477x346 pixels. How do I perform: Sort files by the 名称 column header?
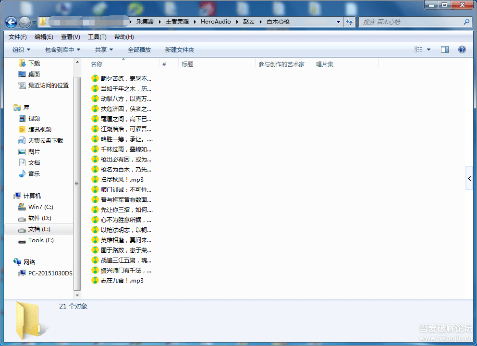click(x=97, y=64)
